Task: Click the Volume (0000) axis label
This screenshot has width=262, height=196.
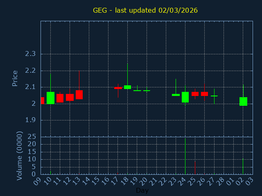Action: pos(19,156)
